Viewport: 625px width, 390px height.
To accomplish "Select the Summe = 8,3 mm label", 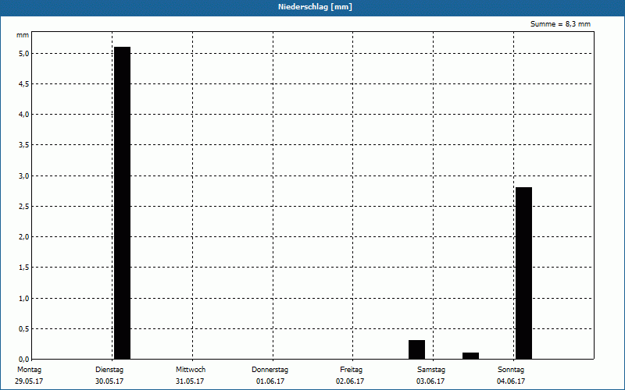I will click(560, 24).
